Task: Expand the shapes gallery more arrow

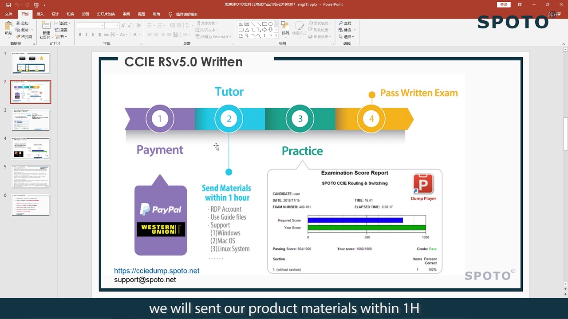Action: pyautogui.click(x=276, y=36)
